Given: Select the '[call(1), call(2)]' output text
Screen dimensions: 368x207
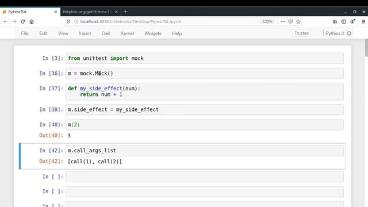Looking at the screenshot, I should 95,162.
